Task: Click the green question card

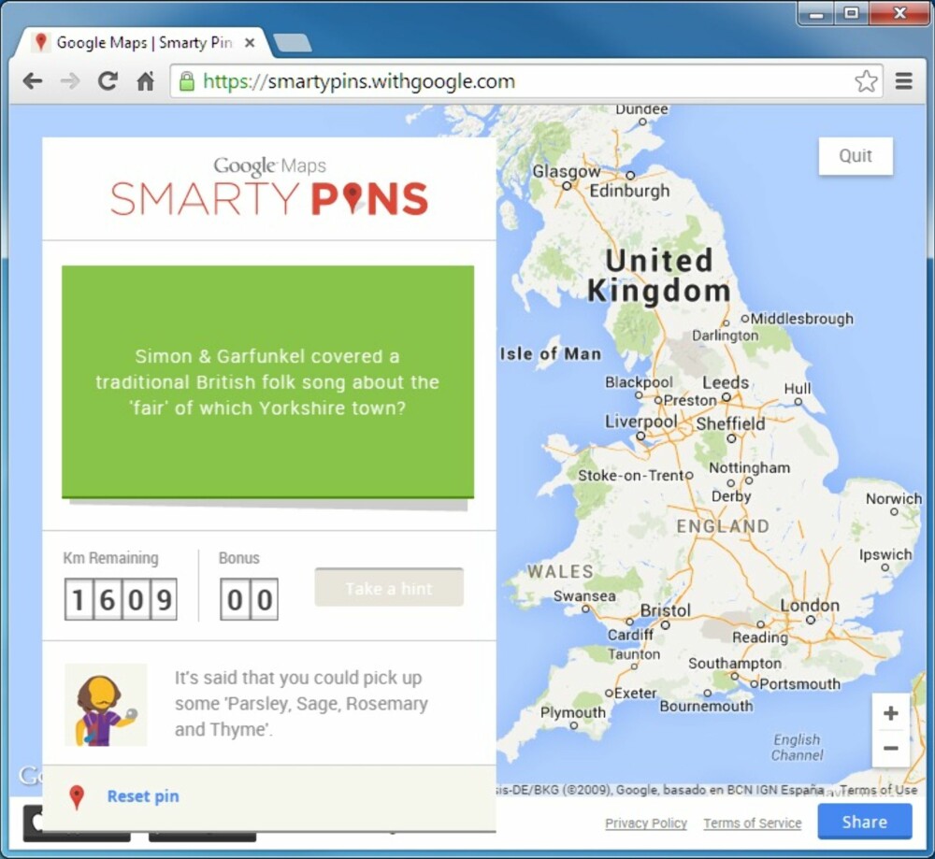Action: click(x=267, y=381)
